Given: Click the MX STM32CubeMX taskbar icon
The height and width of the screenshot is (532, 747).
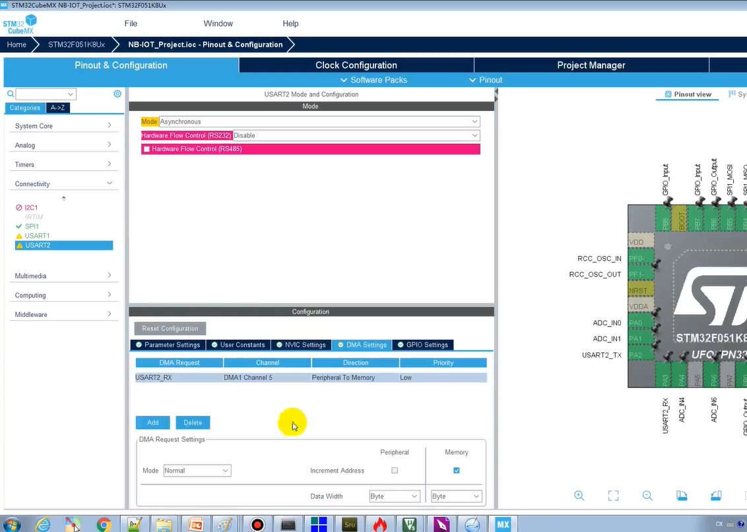Looking at the screenshot, I should [x=503, y=524].
